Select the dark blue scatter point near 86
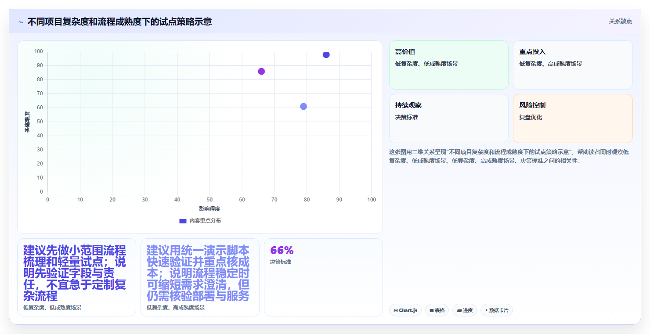Screen dimensions: 650x334 pos(326,54)
